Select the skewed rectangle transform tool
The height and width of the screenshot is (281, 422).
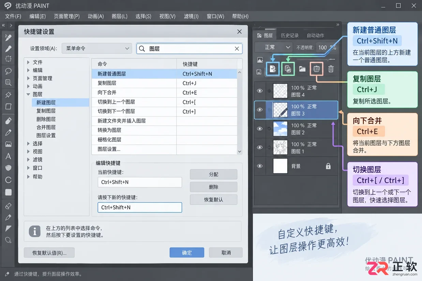8,106
